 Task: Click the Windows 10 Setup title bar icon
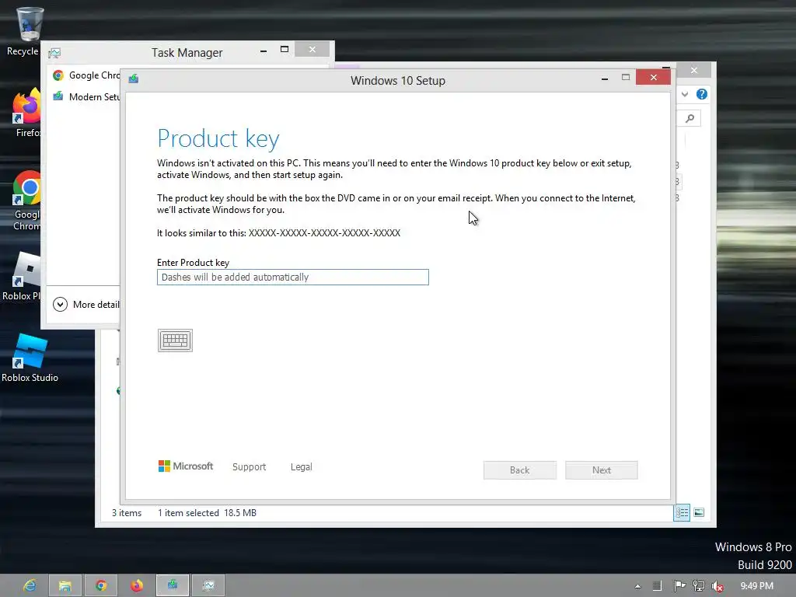pos(134,79)
